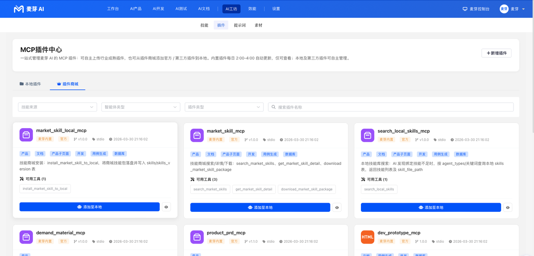Click v1.1.0 version on product_prd_mcp
The image size is (534, 256).
click(251, 241)
